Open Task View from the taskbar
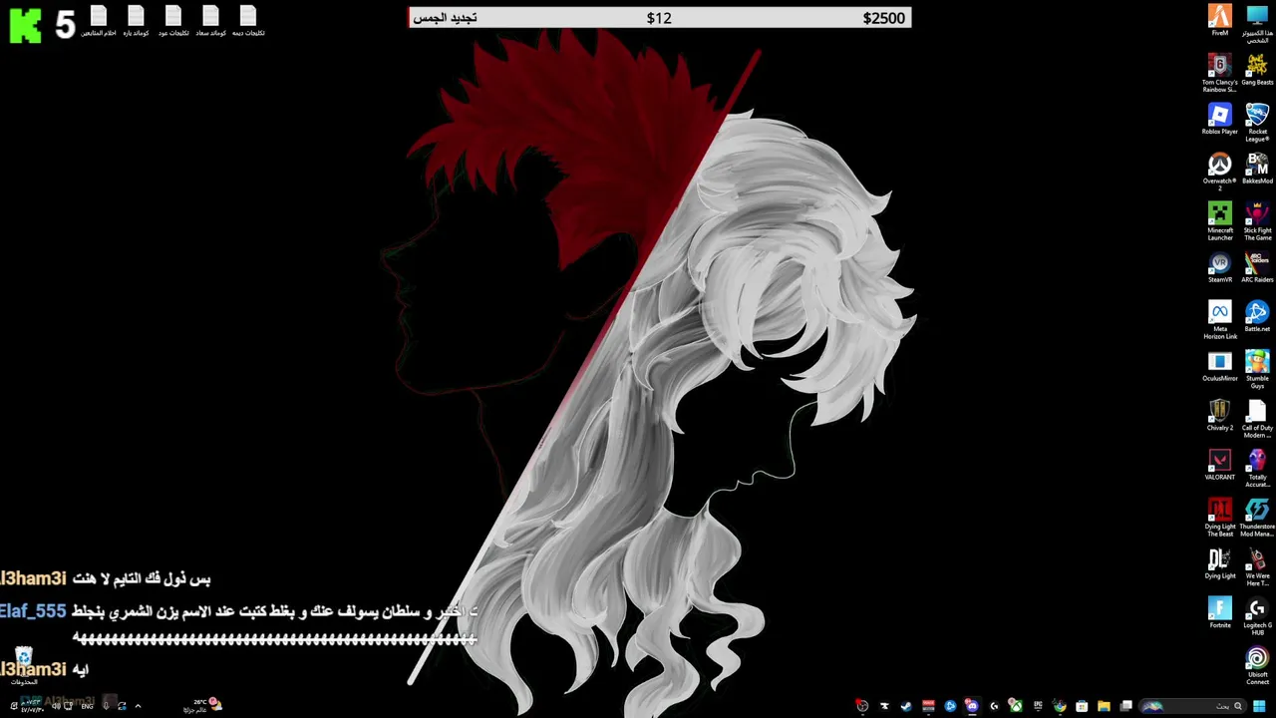Image resolution: width=1276 pixels, height=718 pixels. click(x=1125, y=706)
